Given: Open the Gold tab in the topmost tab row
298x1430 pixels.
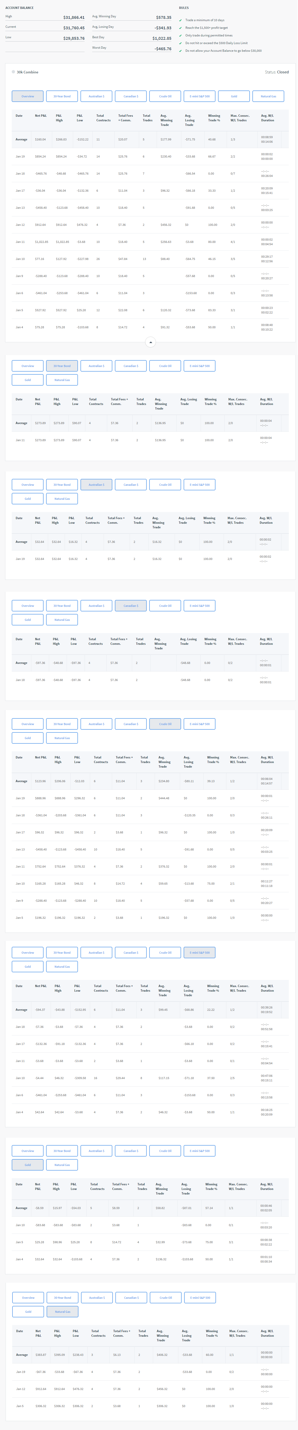Looking at the screenshot, I should pyautogui.click(x=234, y=96).
